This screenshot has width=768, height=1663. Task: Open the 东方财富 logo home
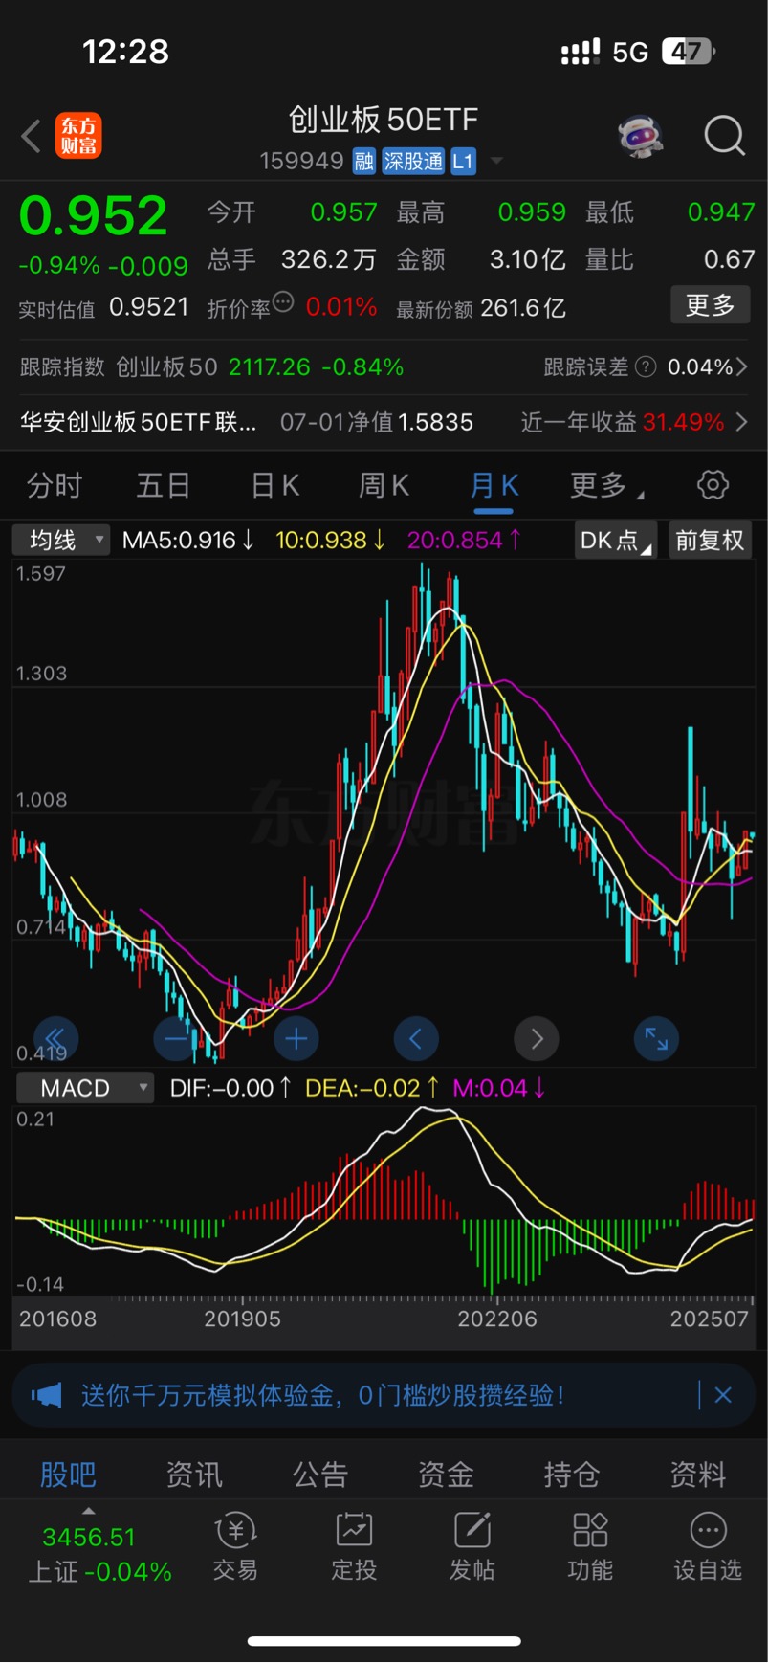click(78, 136)
